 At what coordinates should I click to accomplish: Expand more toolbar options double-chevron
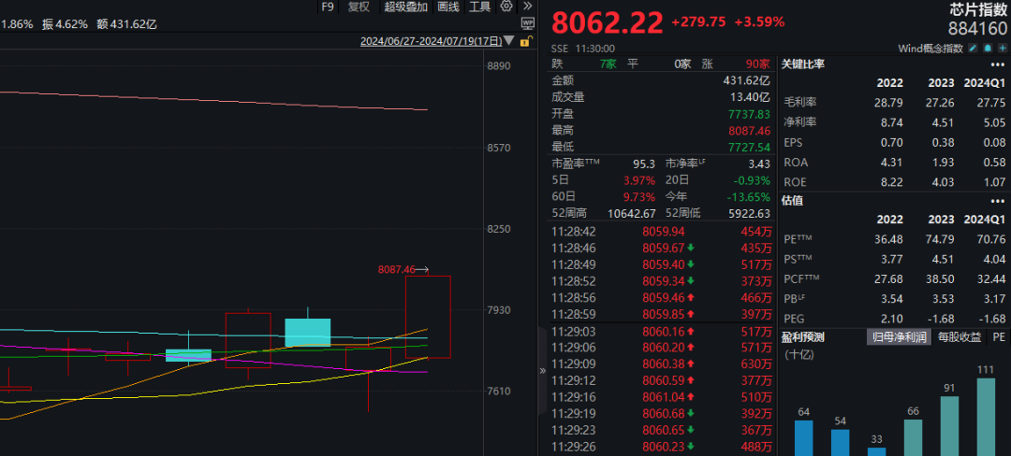click(527, 7)
